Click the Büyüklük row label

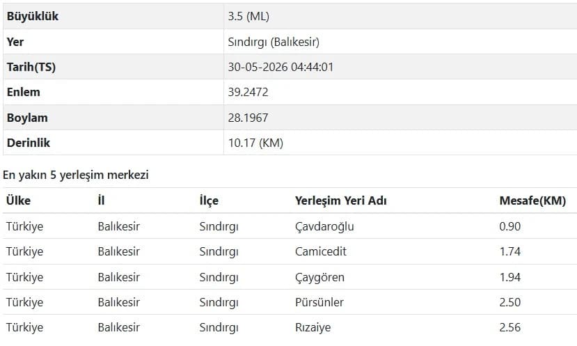(x=33, y=16)
